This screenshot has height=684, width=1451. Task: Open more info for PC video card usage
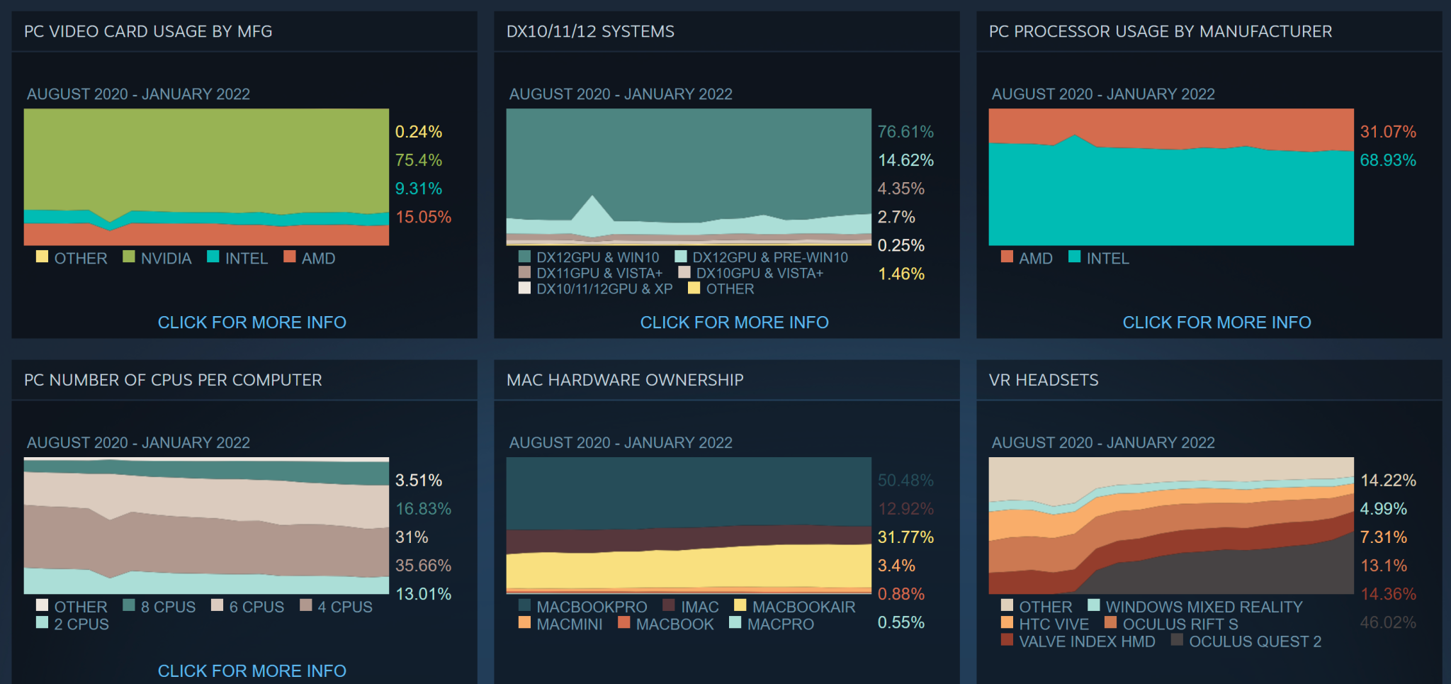click(252, 323)
